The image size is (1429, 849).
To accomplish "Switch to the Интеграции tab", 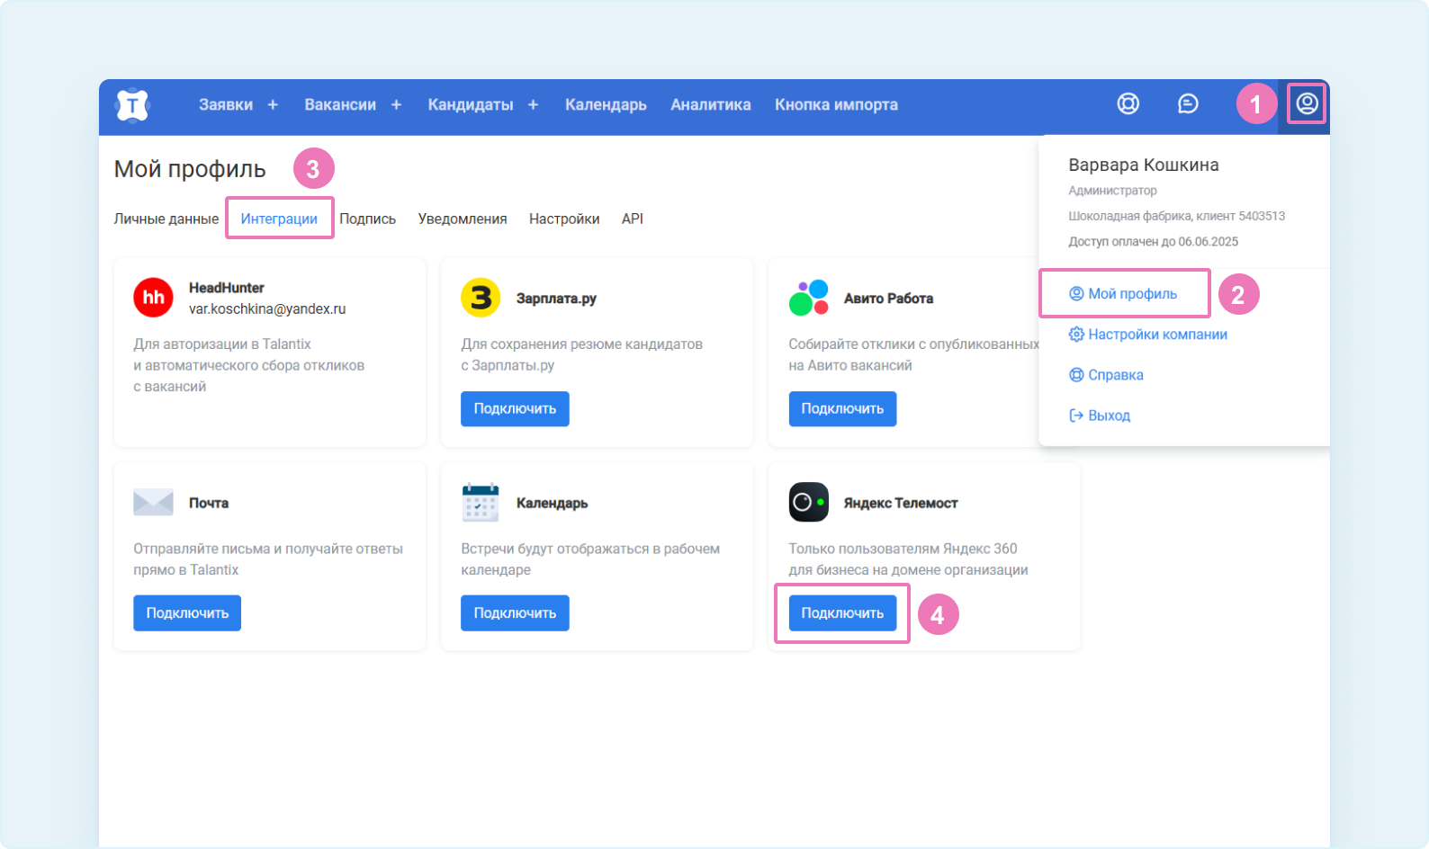I will (x=279, y=219).
